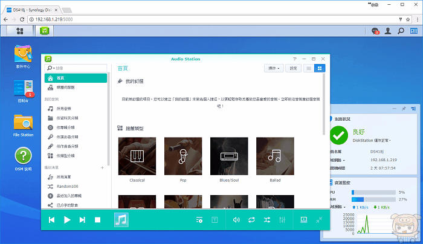423x244 pixels.
Task: Open the By Genre sidebar category
Action: (76, 156)
